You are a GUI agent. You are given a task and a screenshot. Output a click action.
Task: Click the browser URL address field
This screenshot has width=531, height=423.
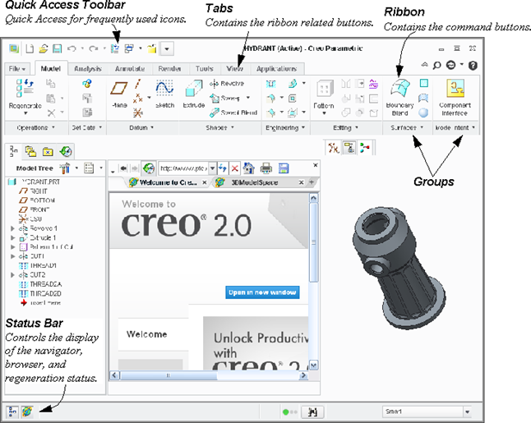click(x=183, y=168)
